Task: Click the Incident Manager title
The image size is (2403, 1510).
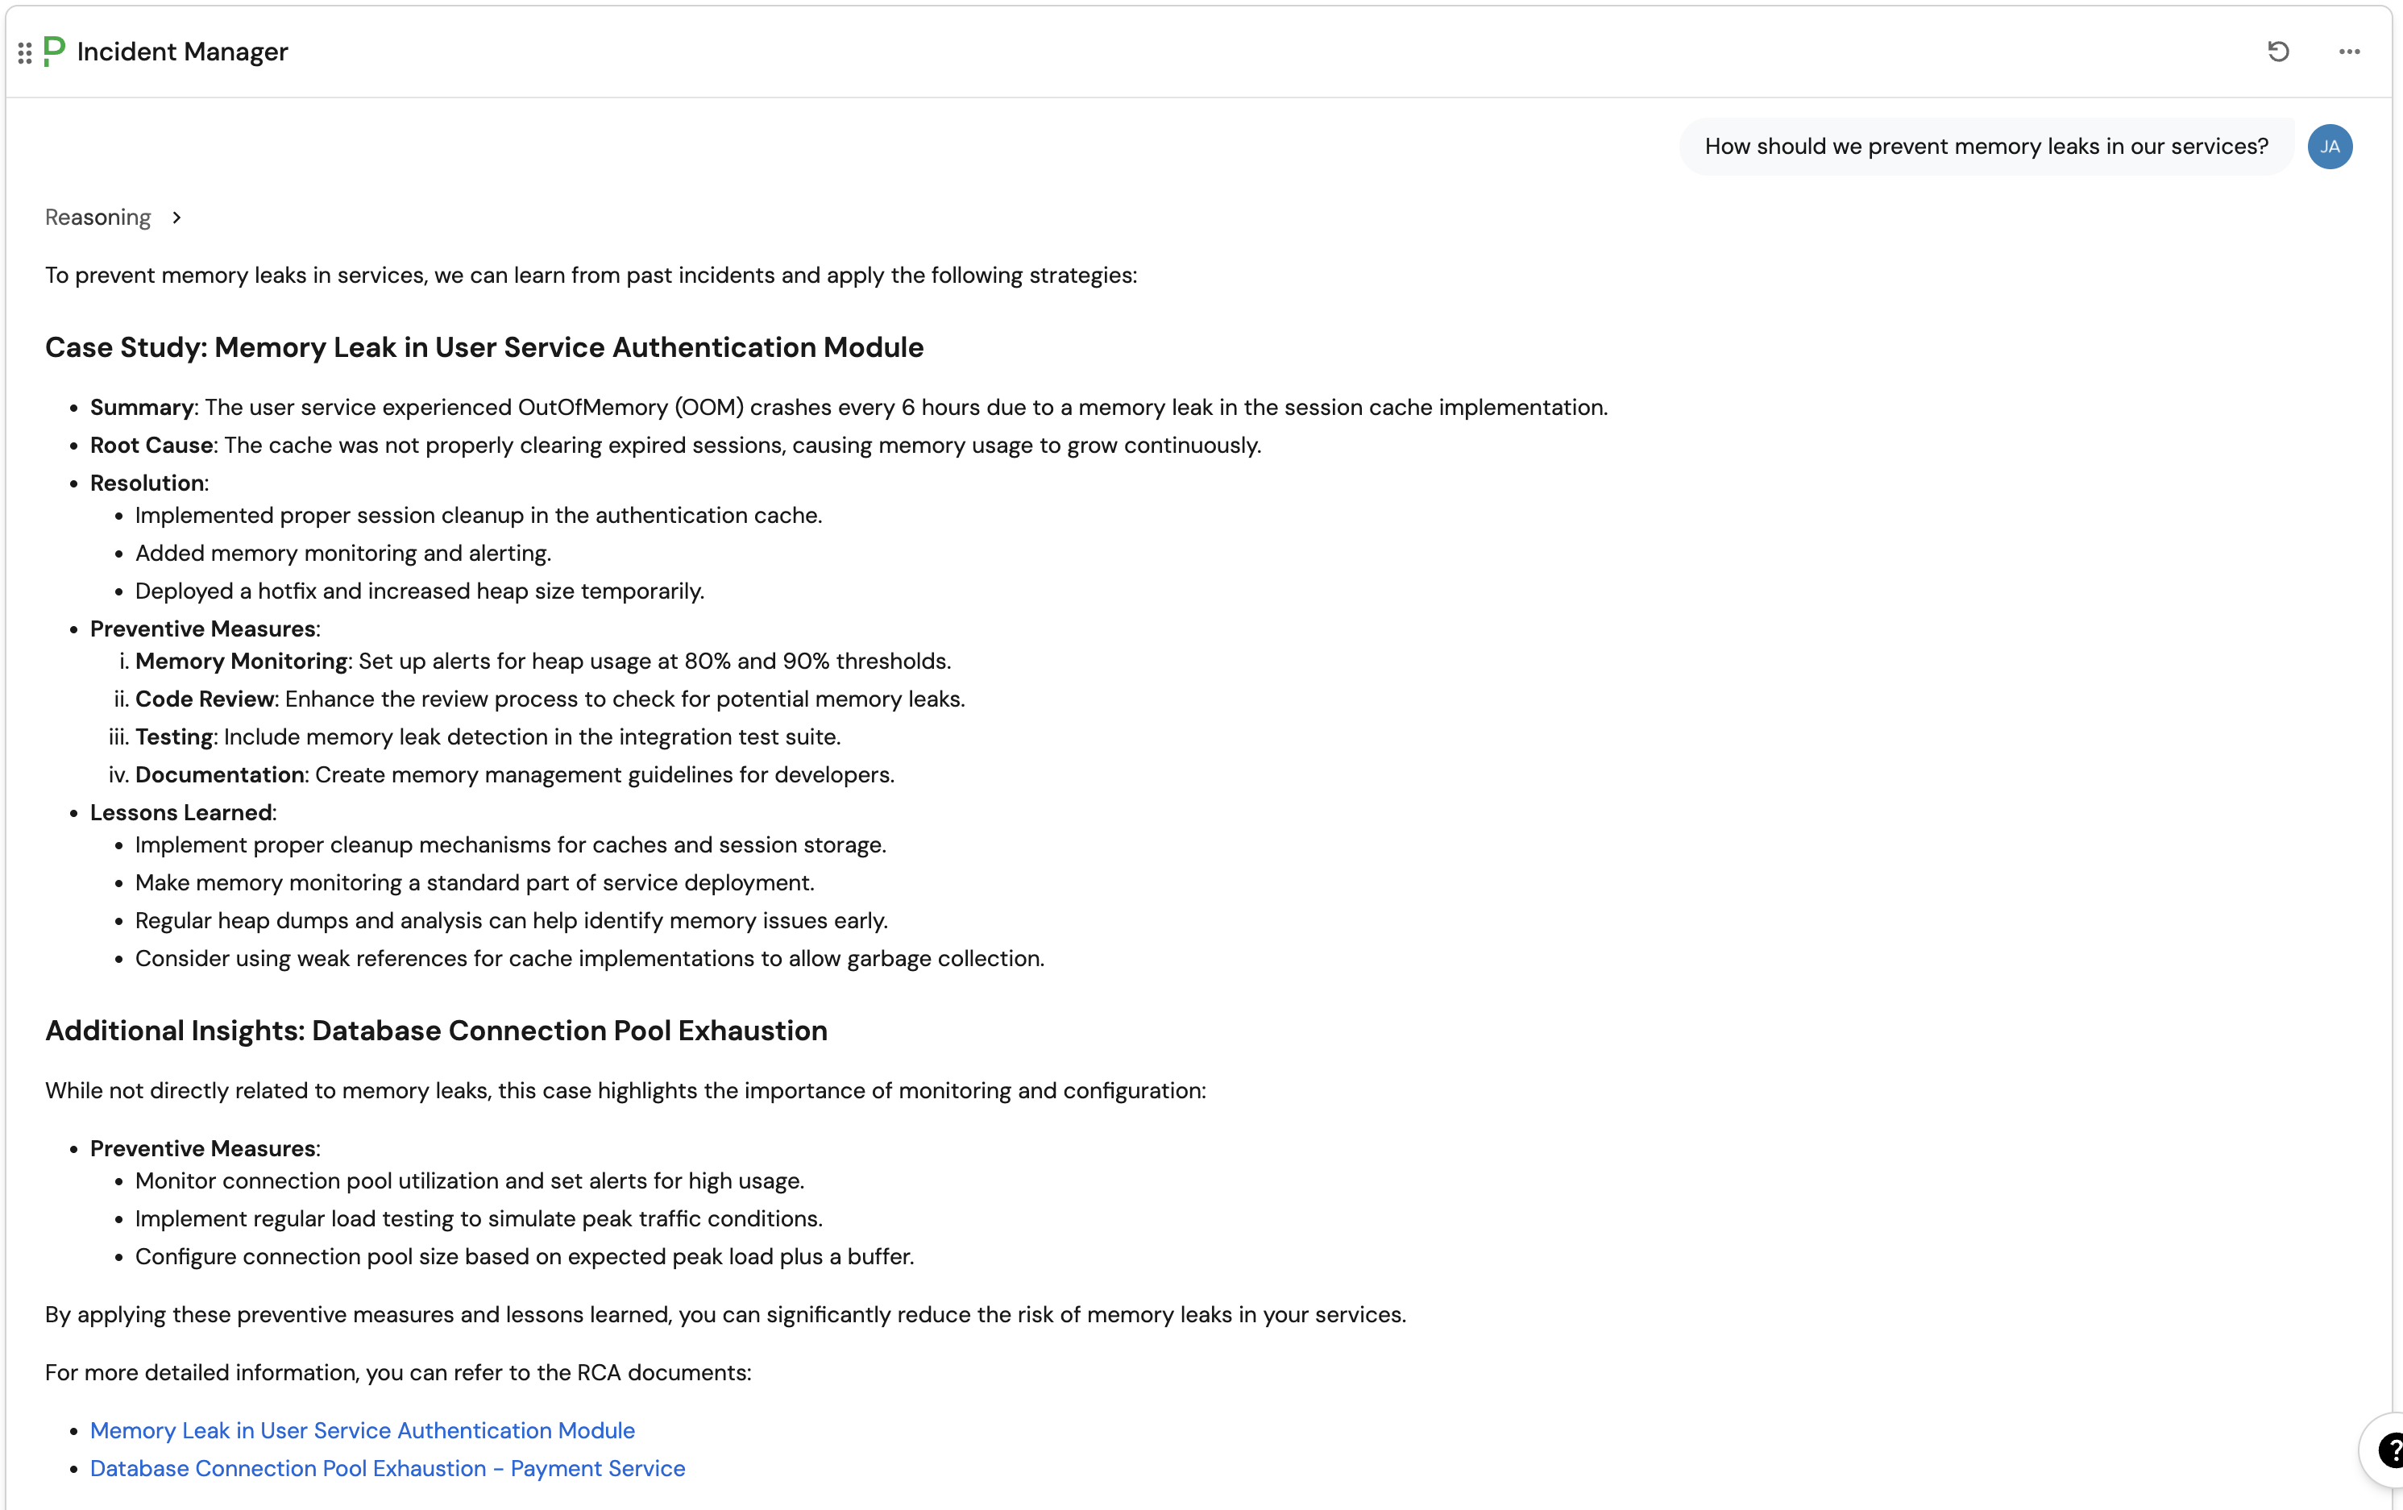Action: point(183,51)
